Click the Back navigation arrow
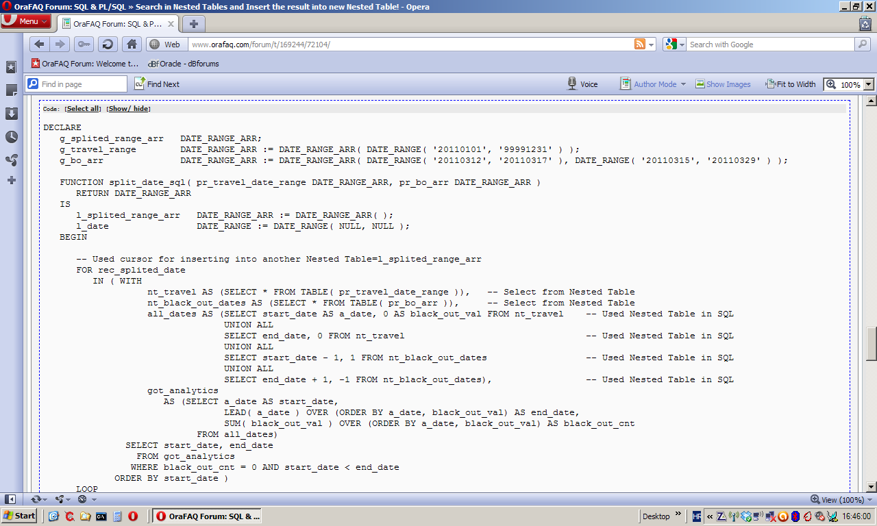877x526 pixels. [x=40, y=44]
